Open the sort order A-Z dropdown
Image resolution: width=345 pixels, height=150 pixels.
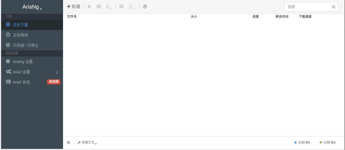pos(132,6)
